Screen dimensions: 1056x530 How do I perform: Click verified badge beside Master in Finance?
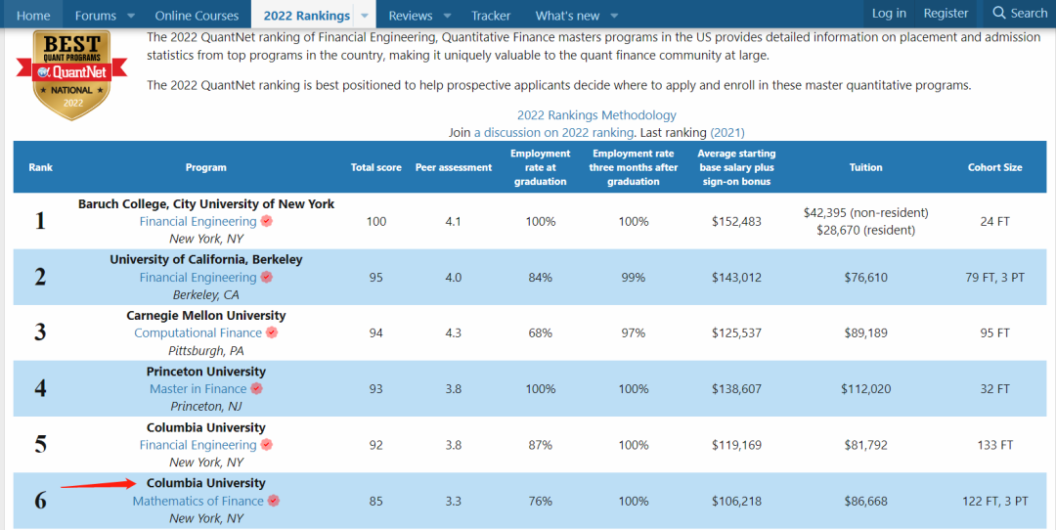pos(256,388)
